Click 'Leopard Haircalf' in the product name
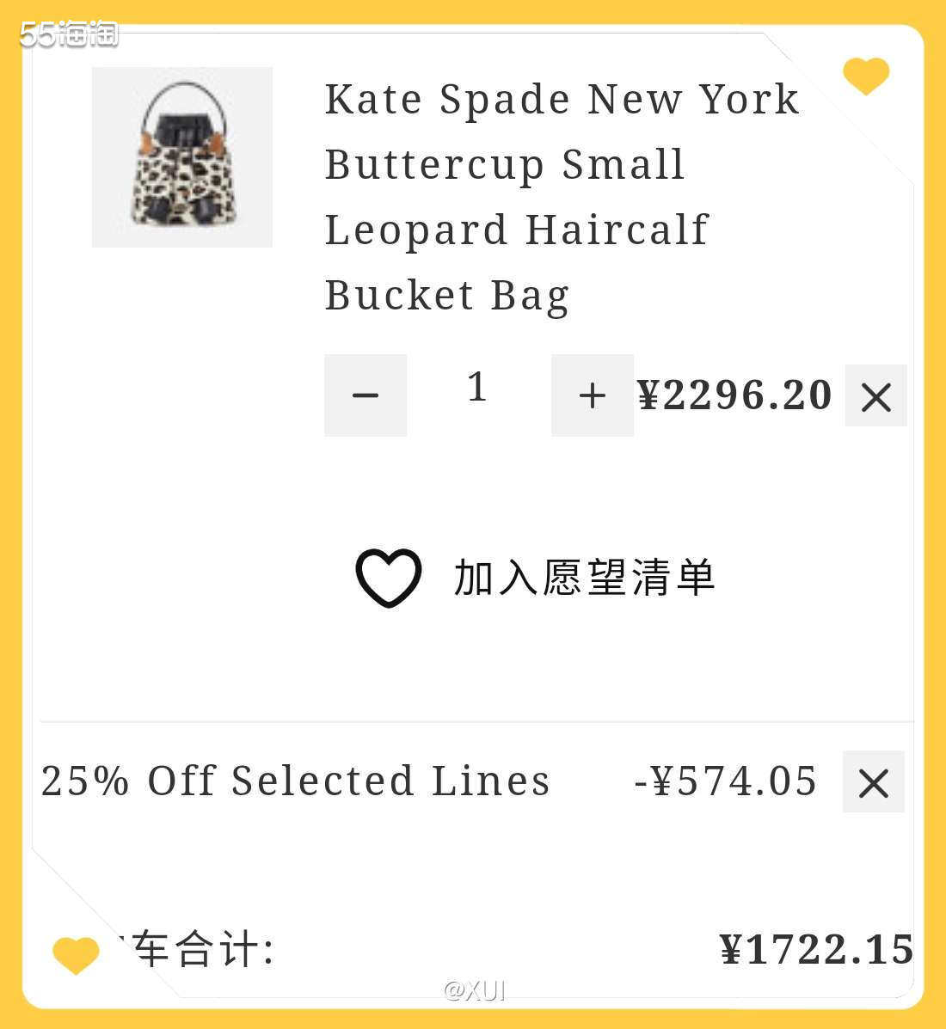The image size is (946, 1029). [x=516, y=230]
